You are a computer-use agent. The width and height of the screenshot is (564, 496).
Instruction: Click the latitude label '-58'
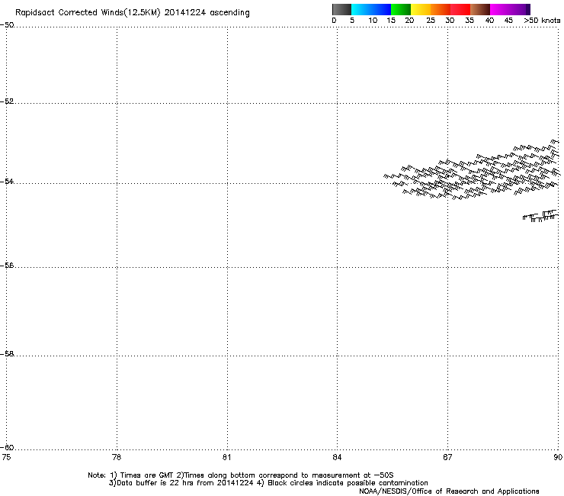[7, 354]
